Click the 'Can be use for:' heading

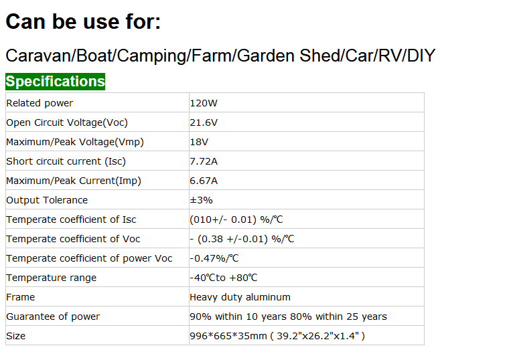(83, 22)
